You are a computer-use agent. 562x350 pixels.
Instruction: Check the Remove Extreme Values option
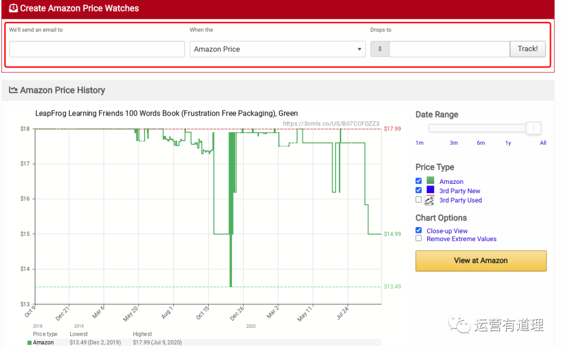(419, 239)
